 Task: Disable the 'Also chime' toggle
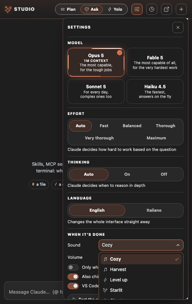click(73, 277)
